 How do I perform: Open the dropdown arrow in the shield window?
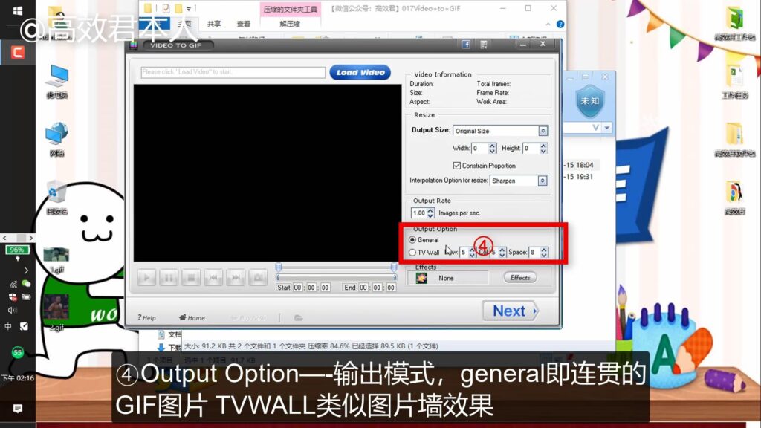pyautogui.click(x=607, y=128)
